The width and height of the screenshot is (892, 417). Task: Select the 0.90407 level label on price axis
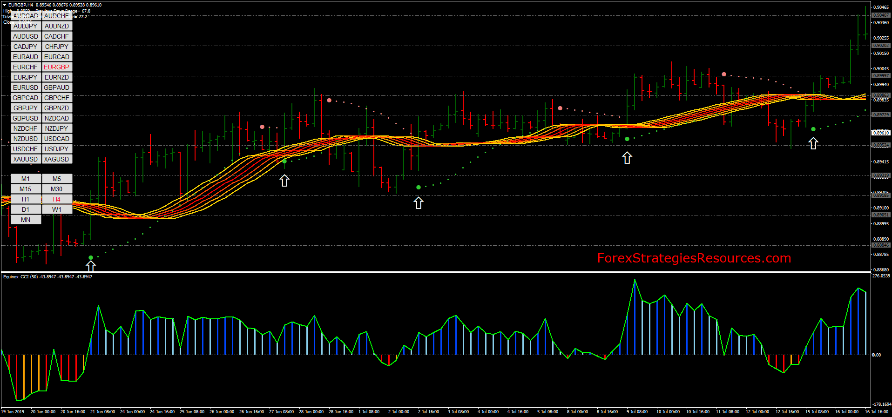[x=881, y=15]
